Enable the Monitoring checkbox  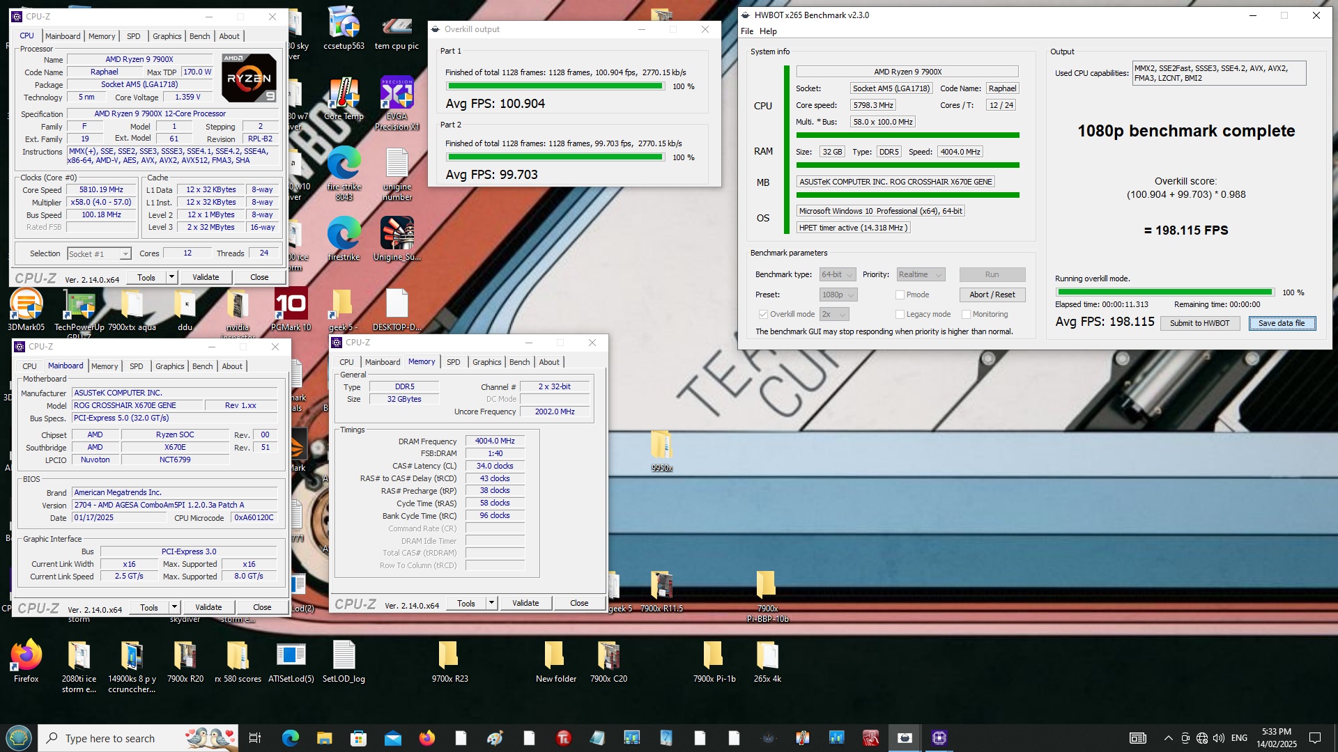click(966, 314)
